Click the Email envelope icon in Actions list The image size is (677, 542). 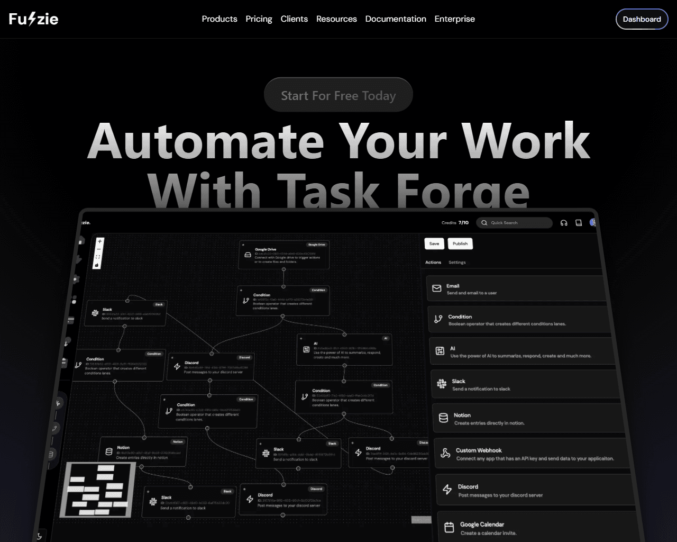click(436, 288)
